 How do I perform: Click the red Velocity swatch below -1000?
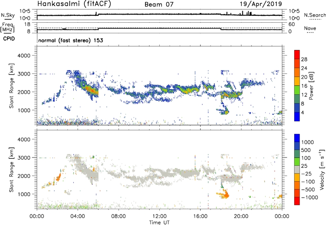coord(297,201)
